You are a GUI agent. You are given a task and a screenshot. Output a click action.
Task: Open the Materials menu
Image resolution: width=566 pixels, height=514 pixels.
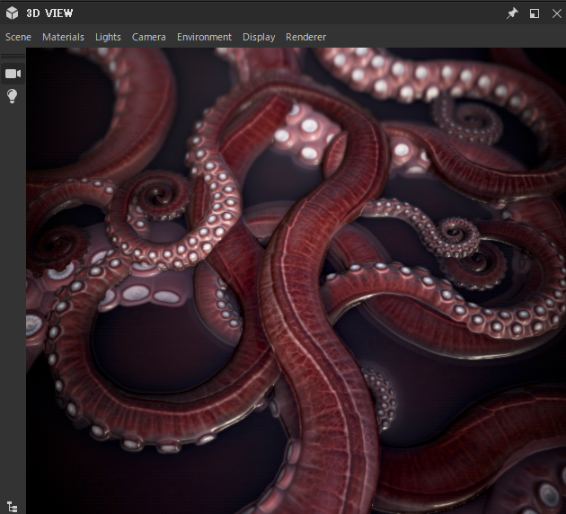[63, 37]
